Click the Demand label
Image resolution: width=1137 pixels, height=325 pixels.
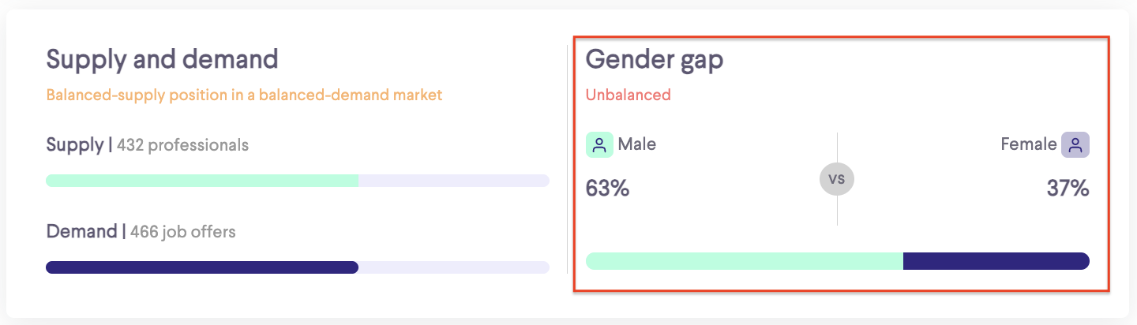tap(81, 232)
